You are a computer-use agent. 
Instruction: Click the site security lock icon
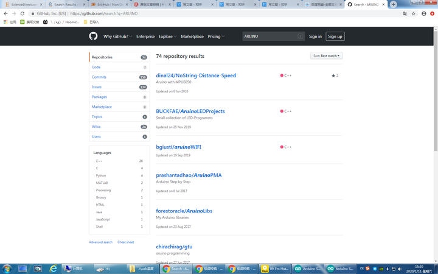[x=33, y=13]
